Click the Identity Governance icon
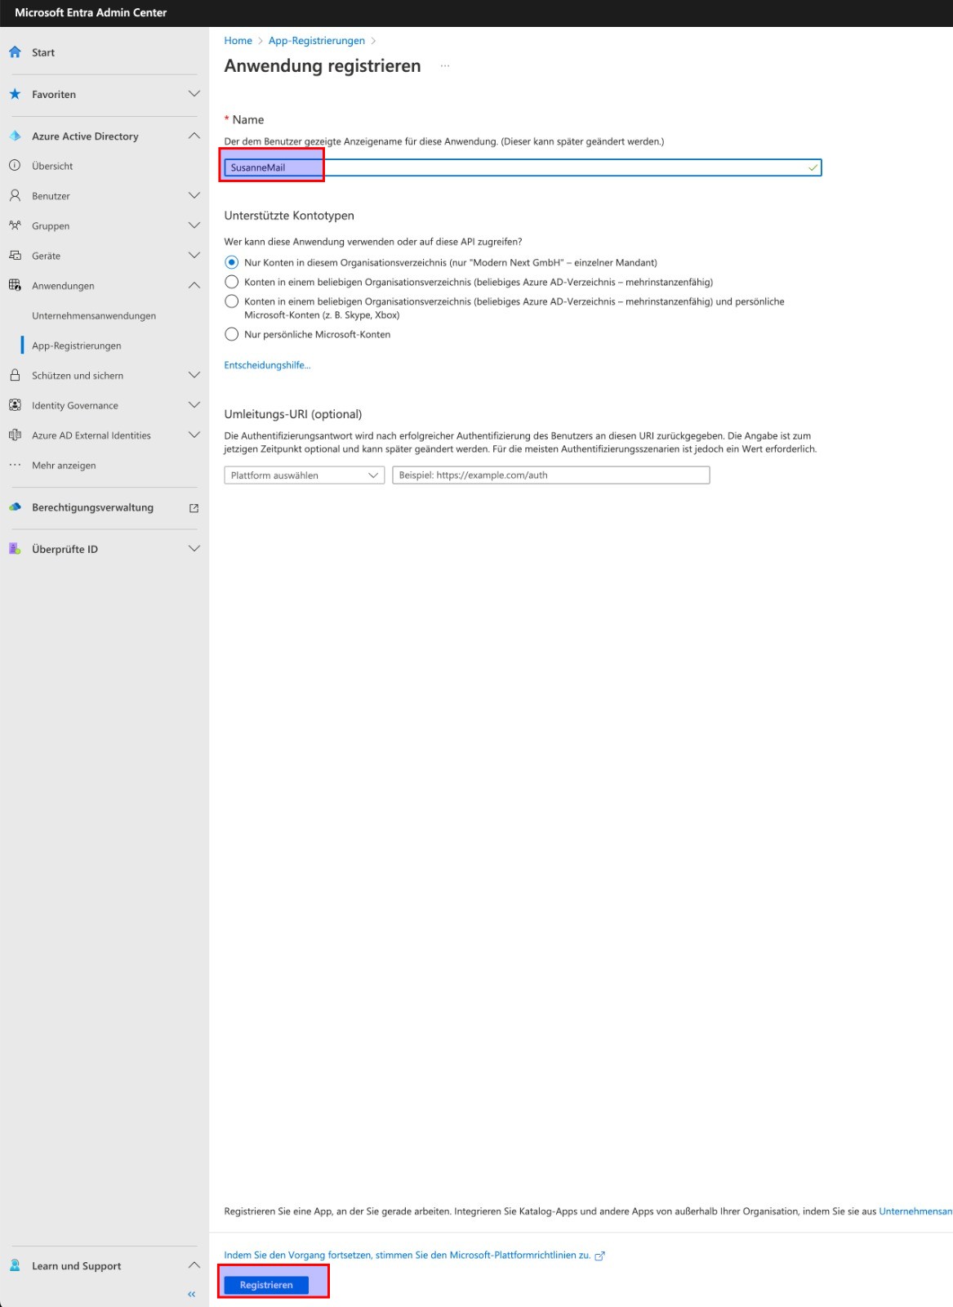Image resolution: width=953 pixels, height=1307 pixels. [x=15, y=405]
